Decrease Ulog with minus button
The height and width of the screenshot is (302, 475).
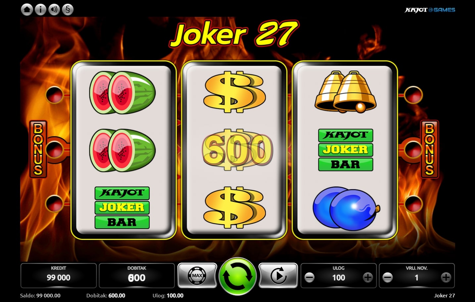309,278
